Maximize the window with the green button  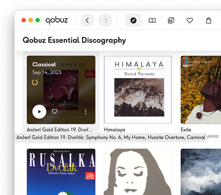click(x=37, y=20)
